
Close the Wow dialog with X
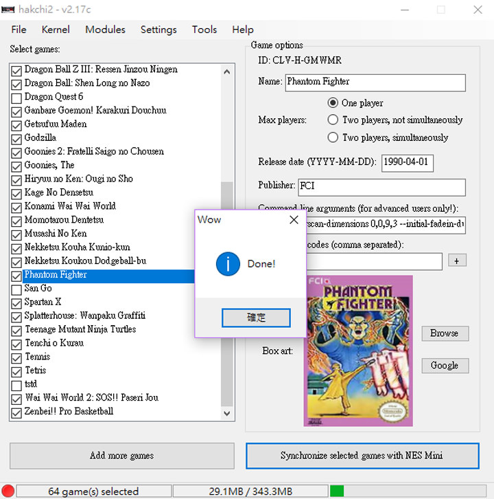294,220
